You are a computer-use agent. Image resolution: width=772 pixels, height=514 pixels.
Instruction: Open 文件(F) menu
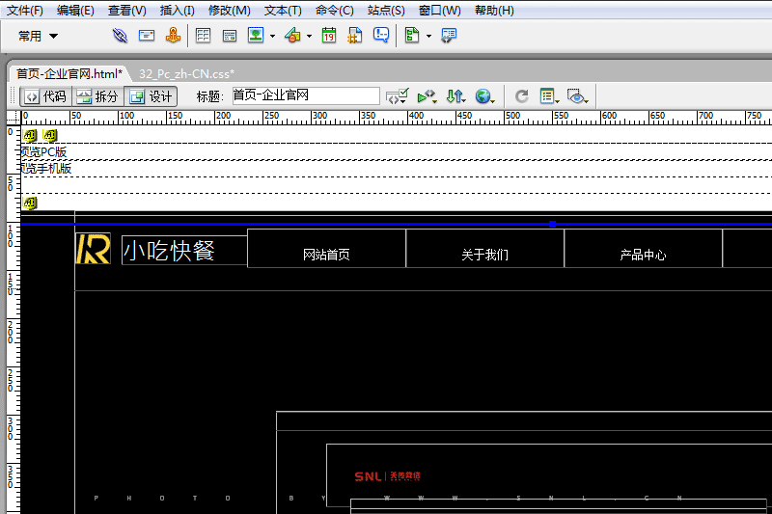point(25,11)
